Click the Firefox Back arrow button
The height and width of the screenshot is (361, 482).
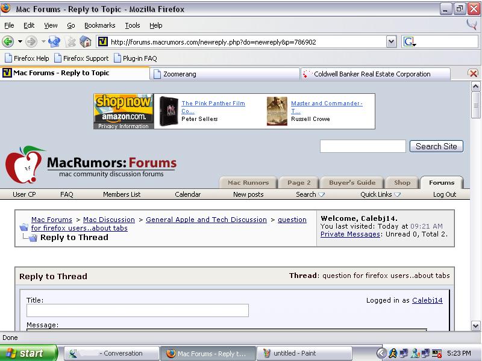(8, 42)
